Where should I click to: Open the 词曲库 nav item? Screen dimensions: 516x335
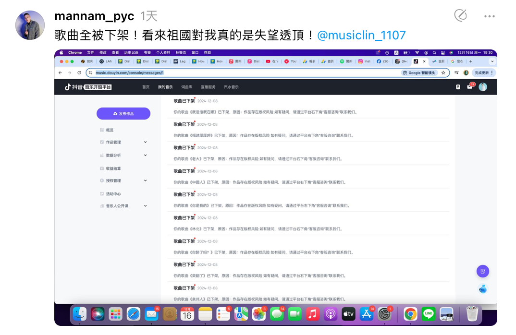pyautogui.click(x=186, y=87)
